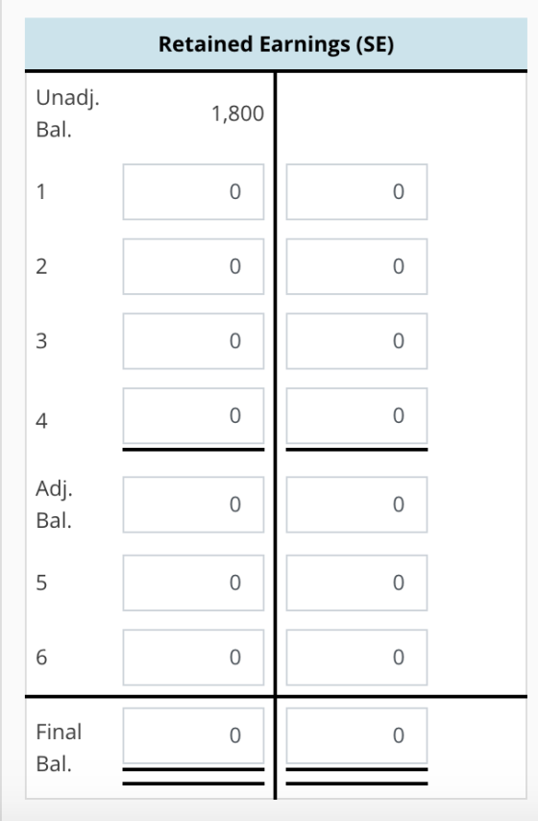The width and height of the screenshot is (538, 821).
Task: Click the debit input for entry 4
Action: [194, 415]
